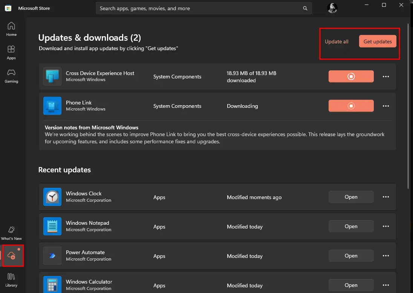Open Power Automate with its Open button
The height and width of the screenshot is (293, 413).
(x=351, y=256)
